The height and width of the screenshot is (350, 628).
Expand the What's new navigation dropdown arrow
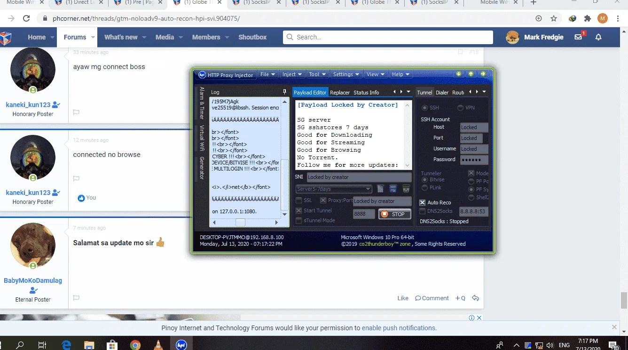[144, 37]
